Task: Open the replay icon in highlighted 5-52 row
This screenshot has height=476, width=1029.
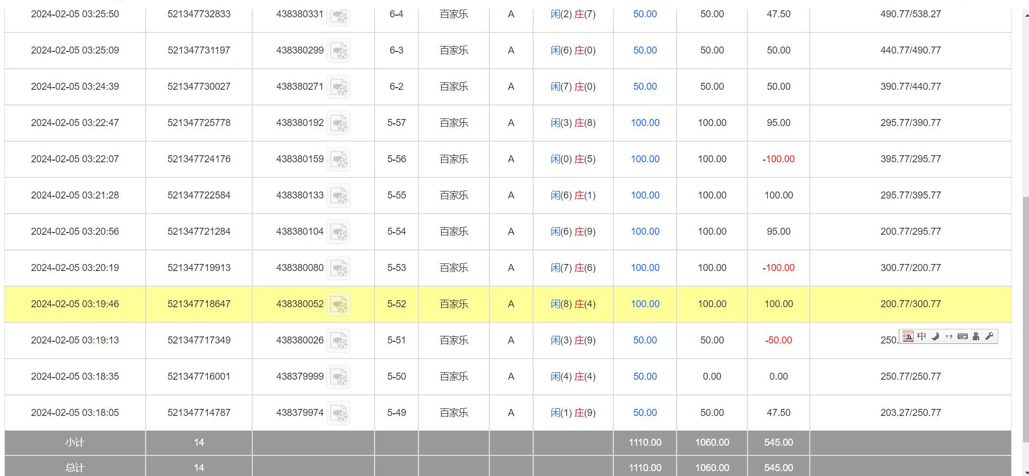Action: point(338,305)
